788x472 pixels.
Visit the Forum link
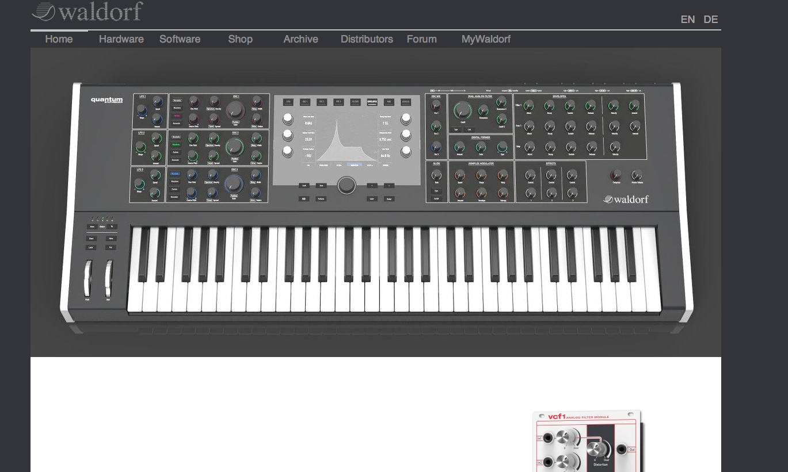[421, 39]
